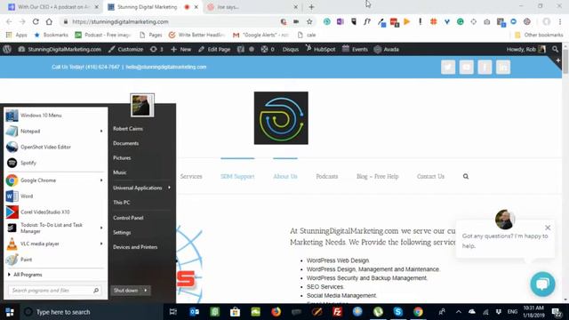Switch to the Stunning Digital Marketing tab
This screenshot has width=569, height=320.
(x=151, y=7)
